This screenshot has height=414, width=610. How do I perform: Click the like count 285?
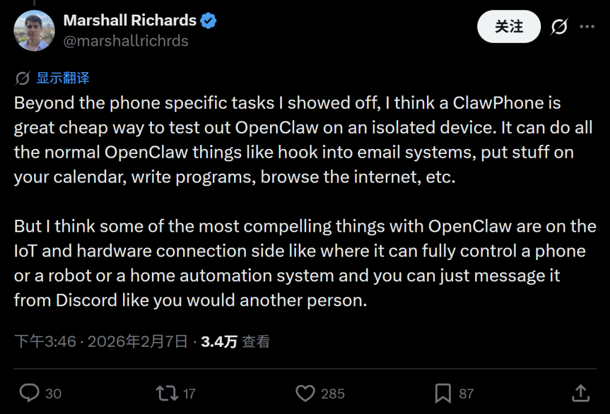[332, 394]
